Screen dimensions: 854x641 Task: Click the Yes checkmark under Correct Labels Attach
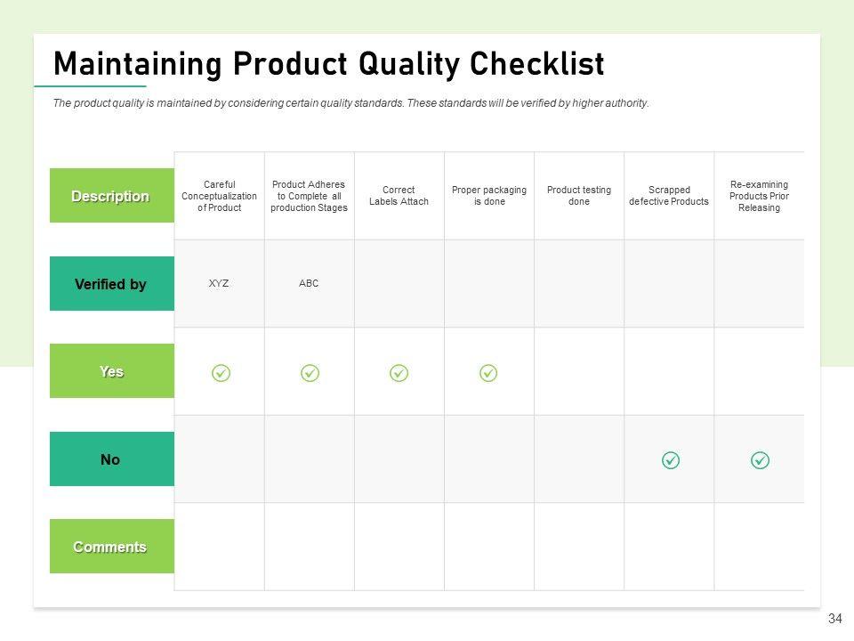399,373
